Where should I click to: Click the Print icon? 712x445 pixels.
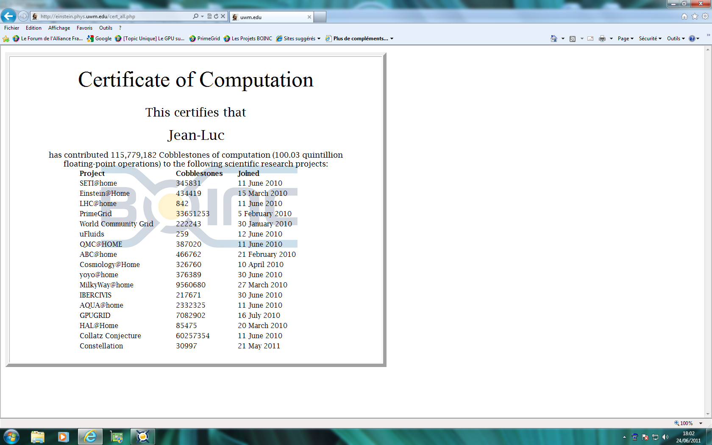(x=602, y=39)
